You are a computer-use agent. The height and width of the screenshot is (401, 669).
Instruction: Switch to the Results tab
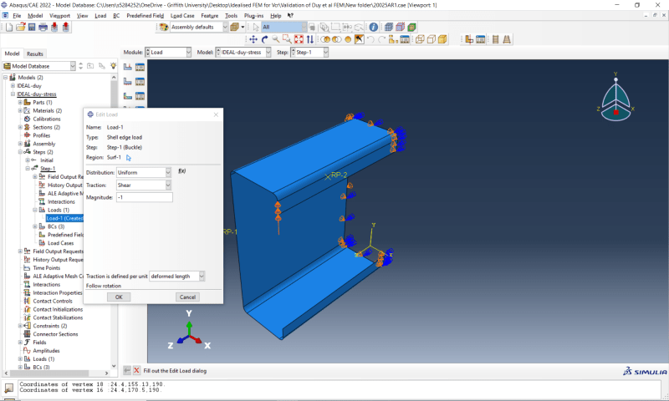coord(35,53)
